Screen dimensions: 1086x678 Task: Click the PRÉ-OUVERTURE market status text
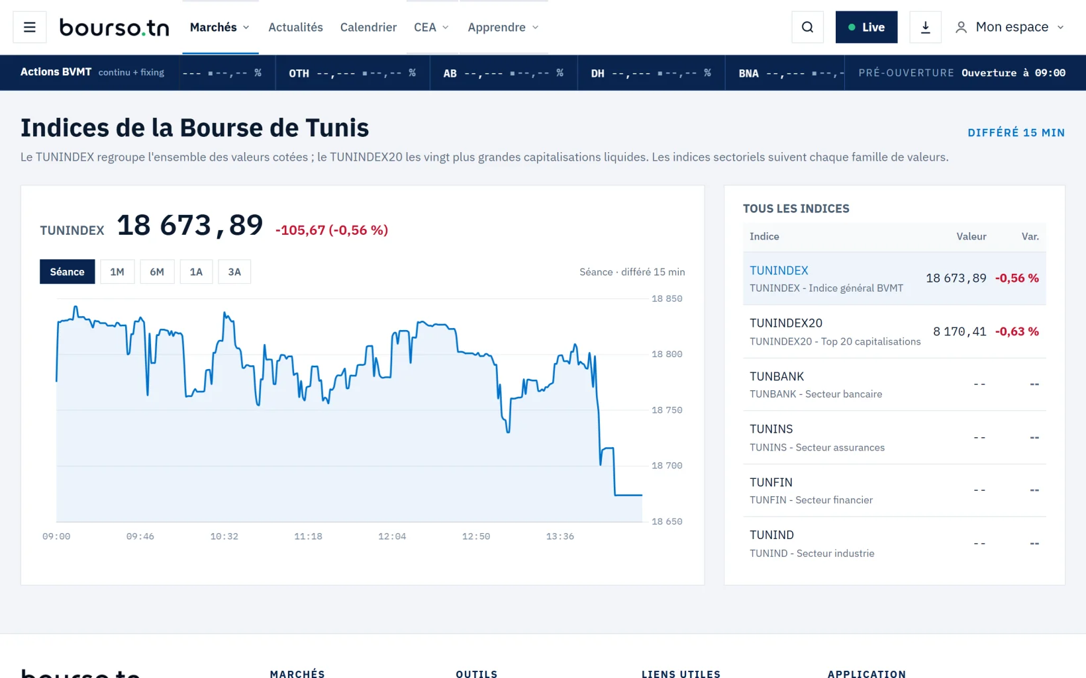click(906, 73)
